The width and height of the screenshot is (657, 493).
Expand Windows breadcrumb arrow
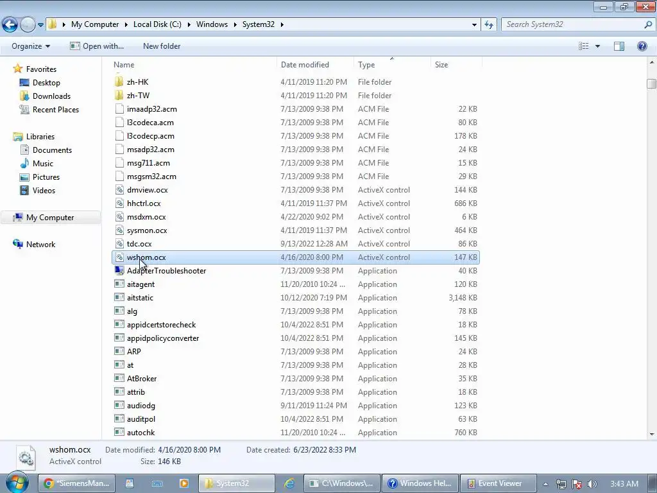235,24
